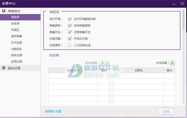This screenshot has width=187, height=118.
Task: Go to U盘监控 settings
Action: tap(16, 49)
